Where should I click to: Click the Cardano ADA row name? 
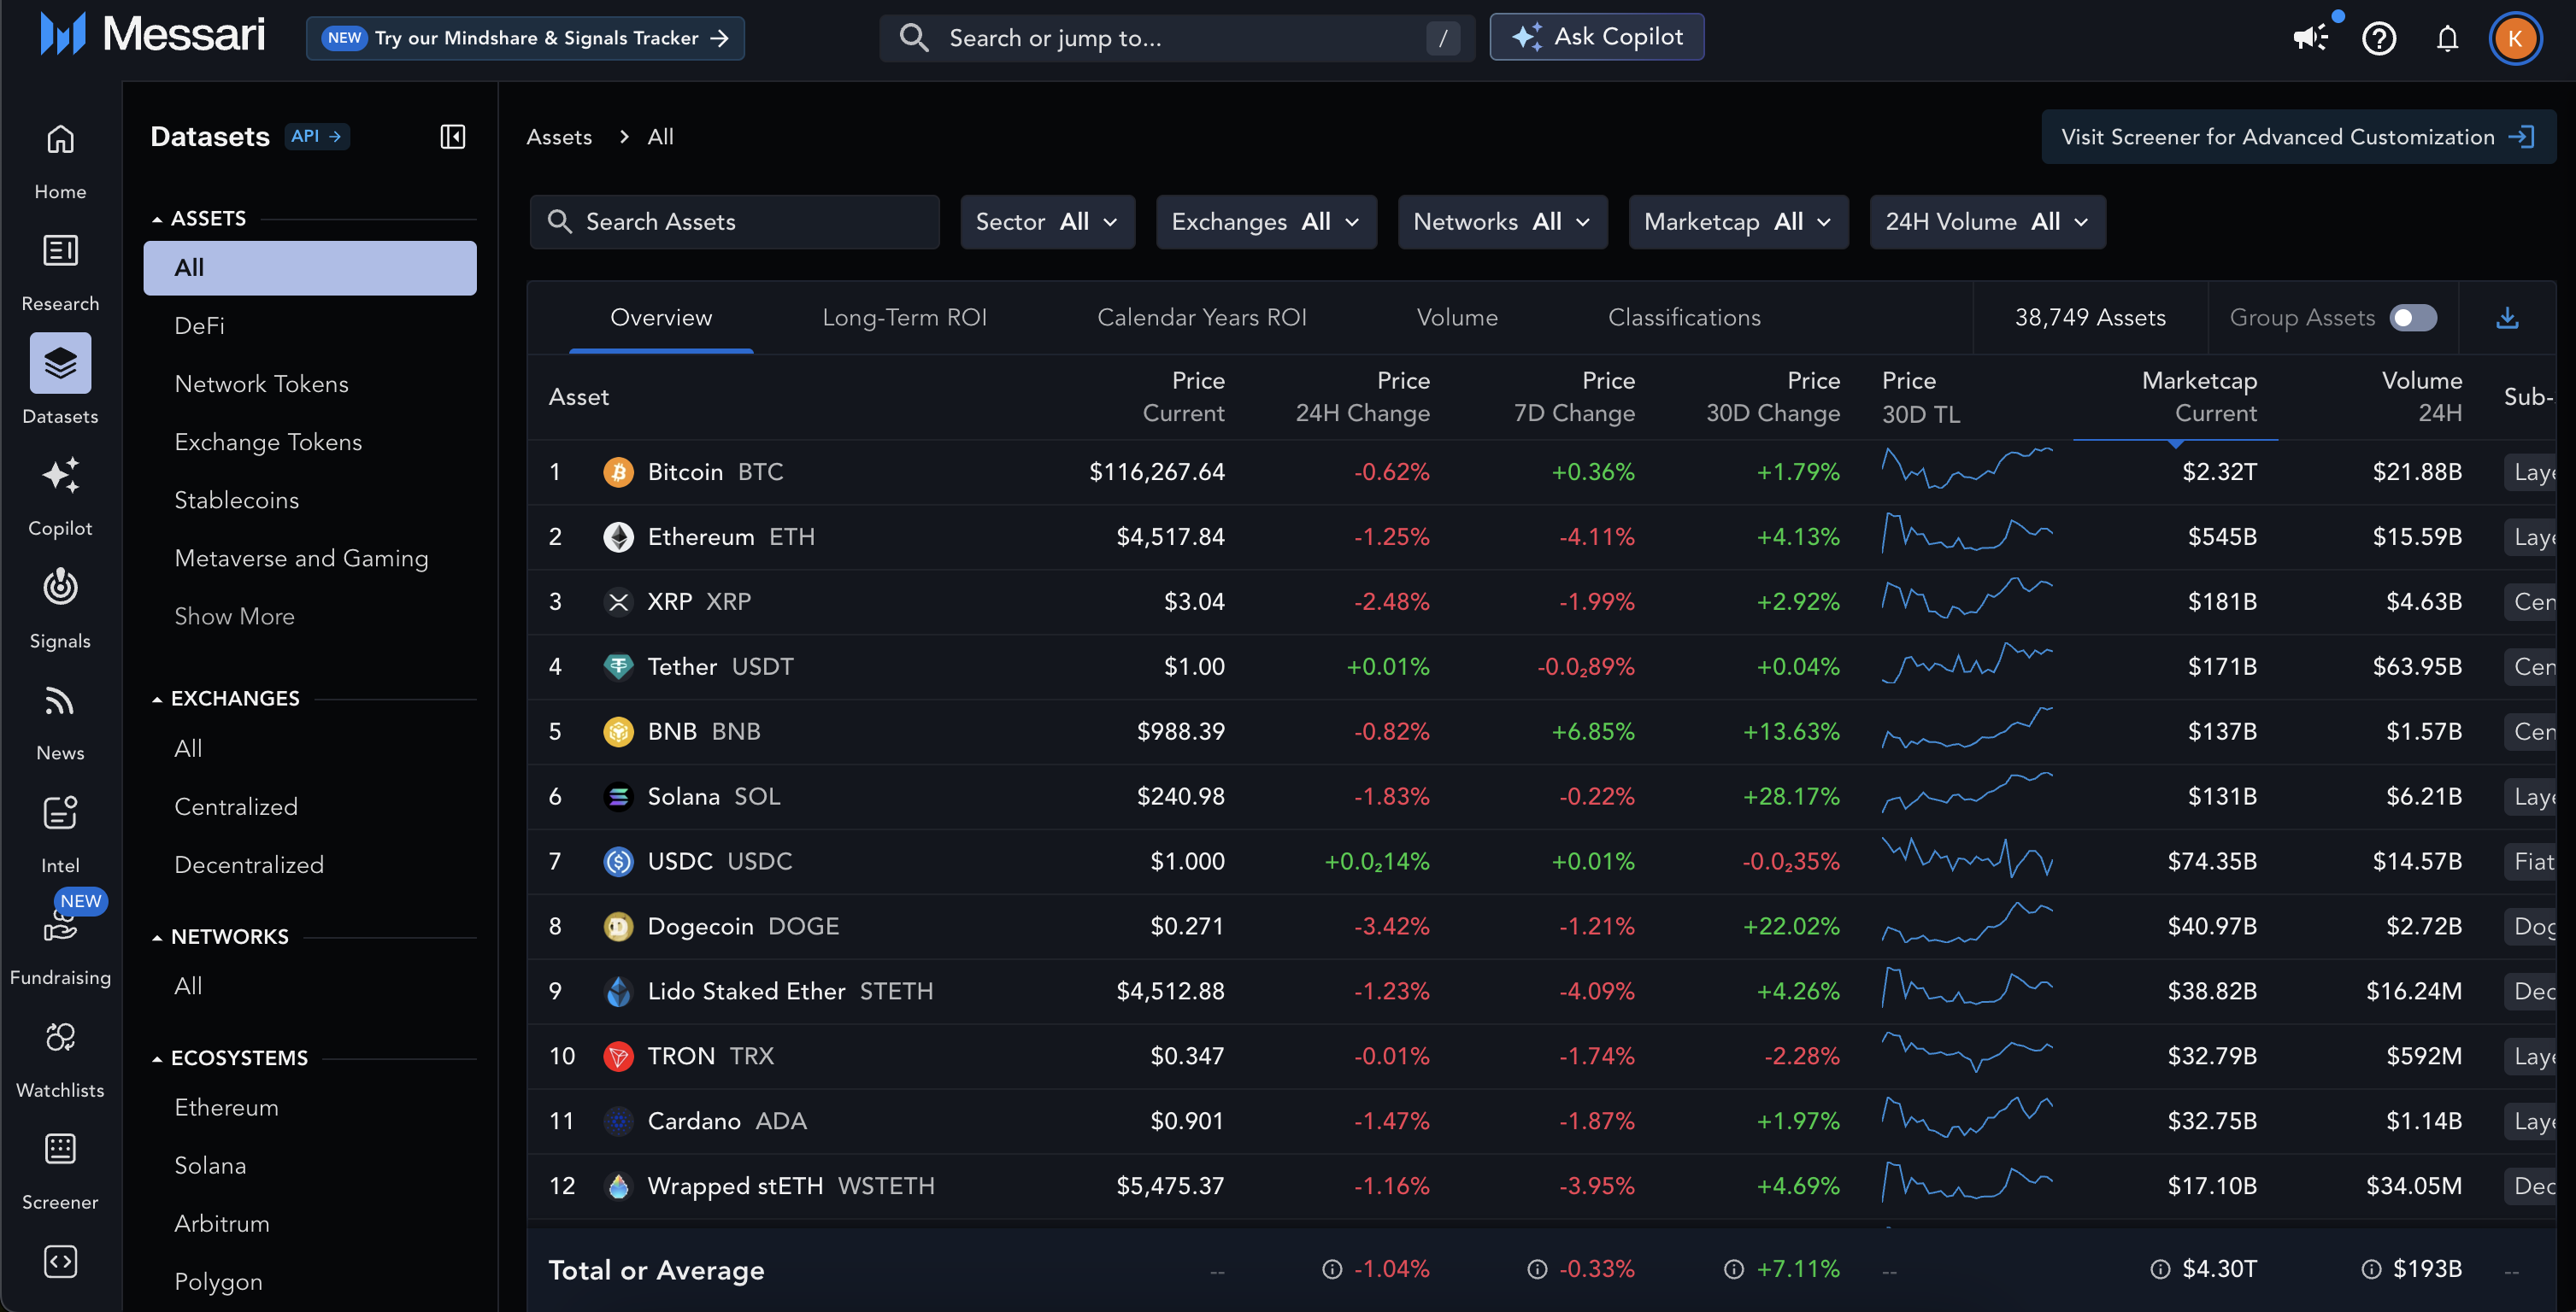727,1122
